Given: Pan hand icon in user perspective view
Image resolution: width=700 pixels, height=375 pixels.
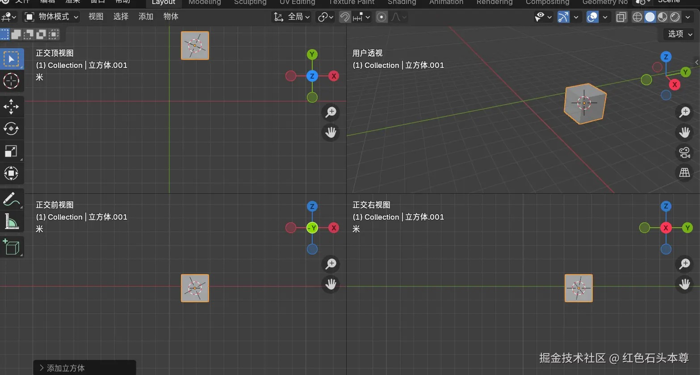Looking at the screenshot, I should [684, 132].
